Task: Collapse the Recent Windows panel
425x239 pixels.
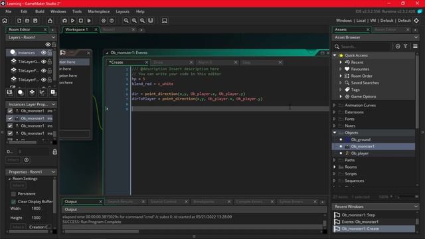Action: (416, 206)
